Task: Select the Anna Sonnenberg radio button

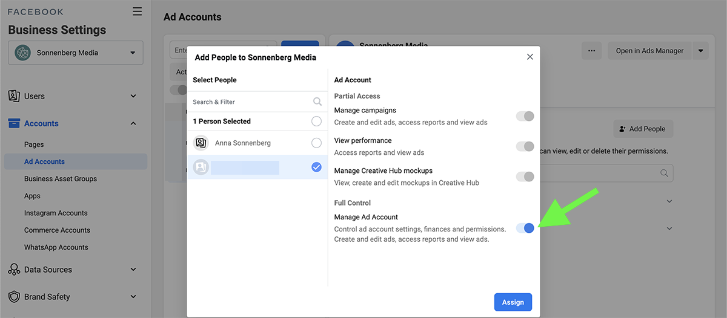Action: 316,143
